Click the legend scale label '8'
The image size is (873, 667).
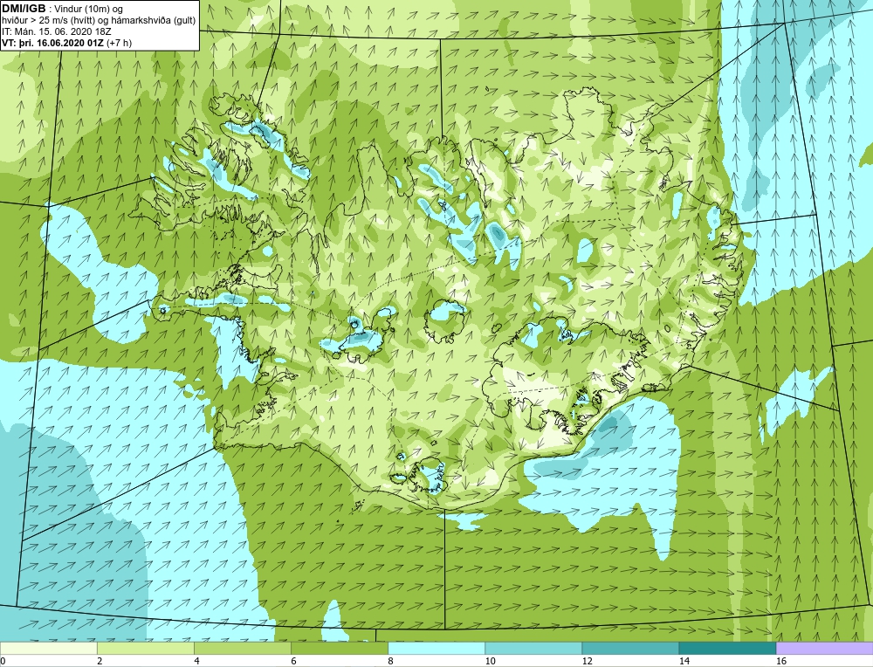(391, 661)
